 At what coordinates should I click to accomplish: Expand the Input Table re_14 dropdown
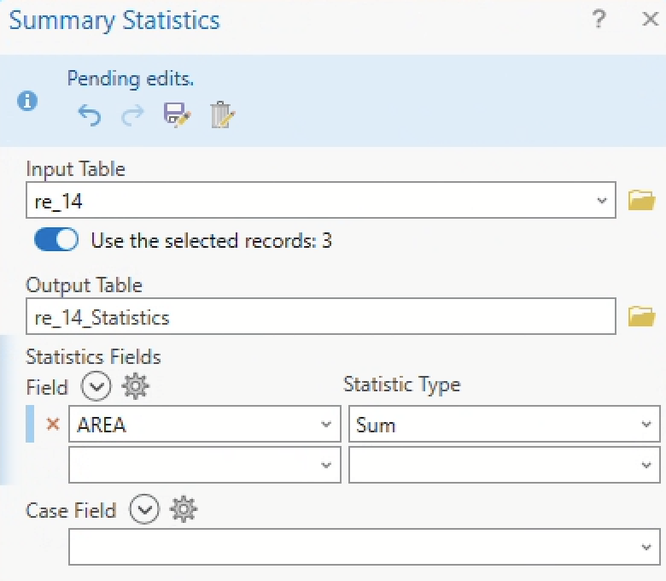pyautogui.click(x=604, y=201)
